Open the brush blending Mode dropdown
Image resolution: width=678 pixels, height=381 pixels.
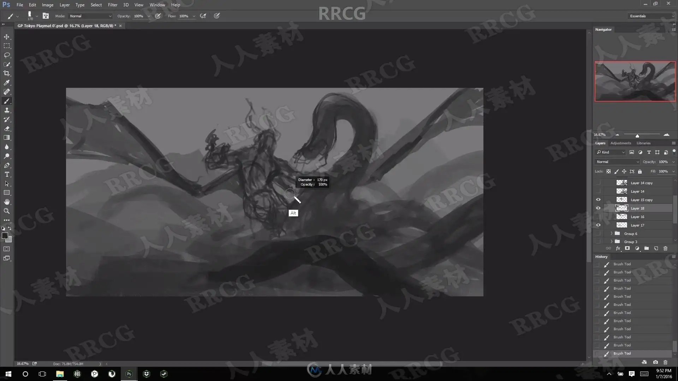[x=90, y=16]
